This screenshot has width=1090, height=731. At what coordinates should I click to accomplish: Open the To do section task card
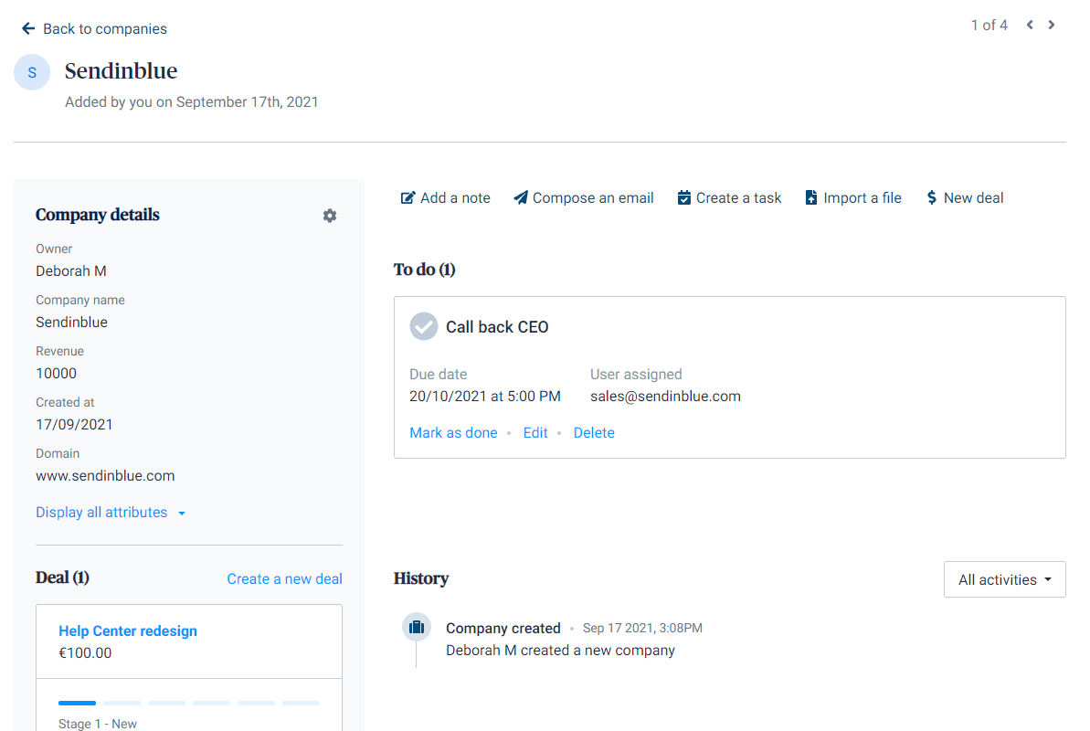[729, 377]
